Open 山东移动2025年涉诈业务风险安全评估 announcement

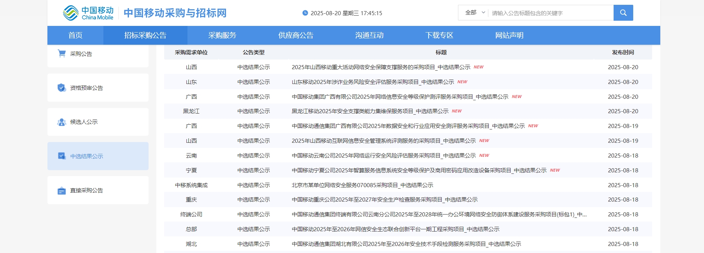click(x=373, y=82)
